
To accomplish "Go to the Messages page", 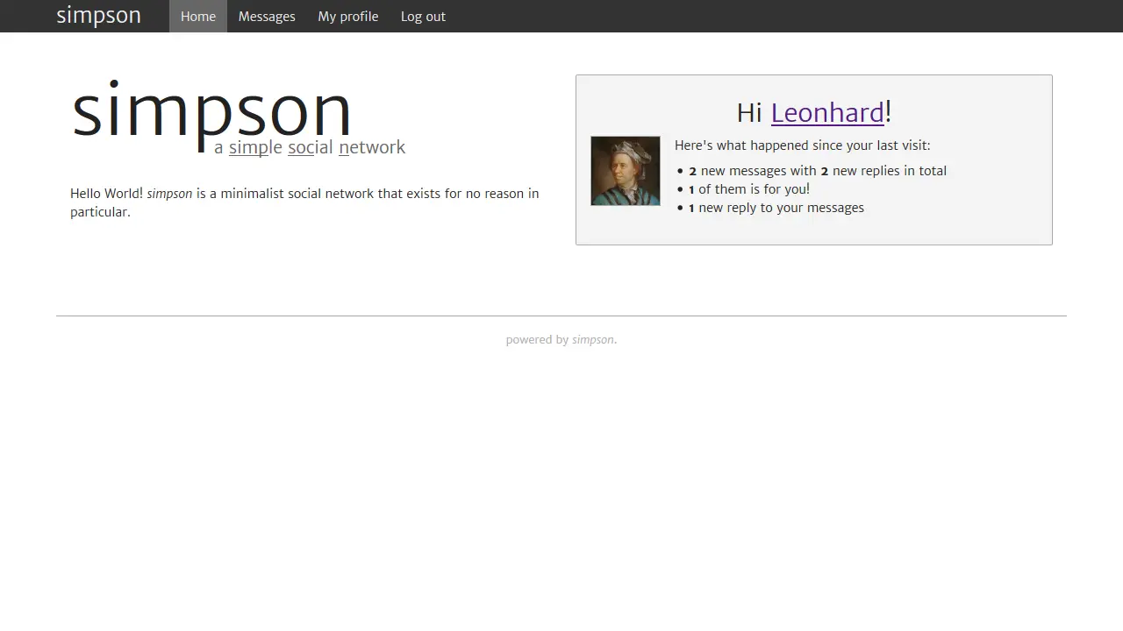I will (x=267, y=17).
